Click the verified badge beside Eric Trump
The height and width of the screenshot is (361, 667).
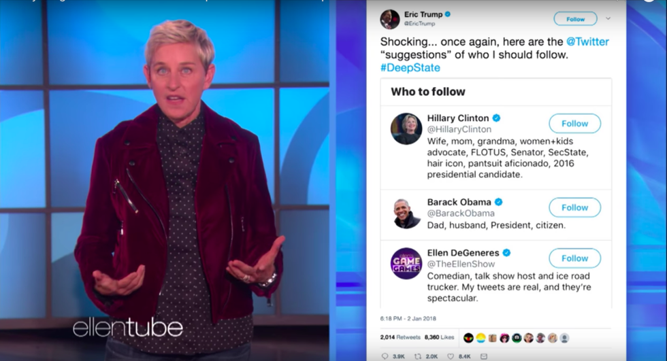pyautogui.click(x=448, y=14)
